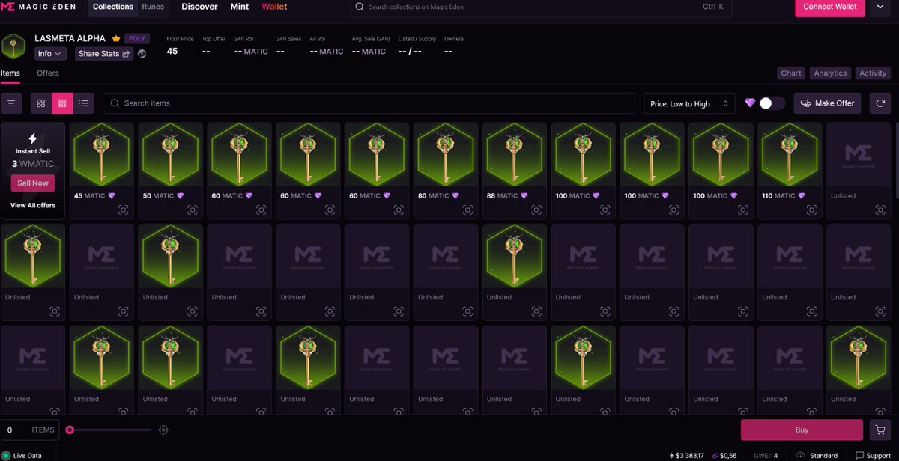Focus the Search collections on Magic Eden field
Image resolution: width=899 pixels, height=461 pixels.
(x=541, y=7)
